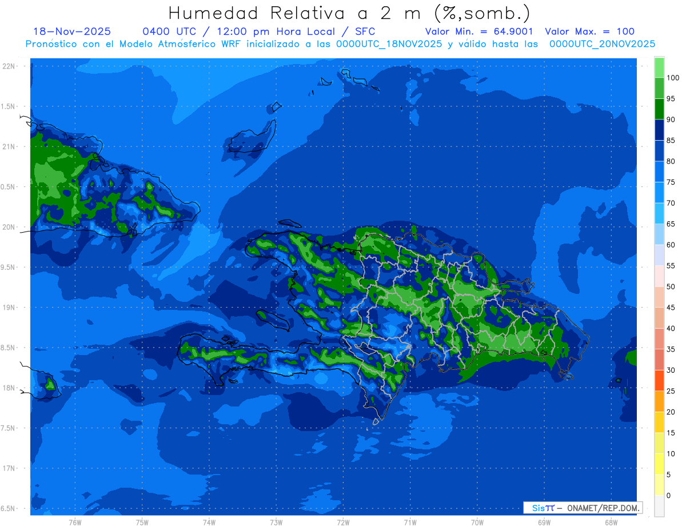
Task: Pick the navy swatch between 85 and 90
Action: [x=659, y=130]
